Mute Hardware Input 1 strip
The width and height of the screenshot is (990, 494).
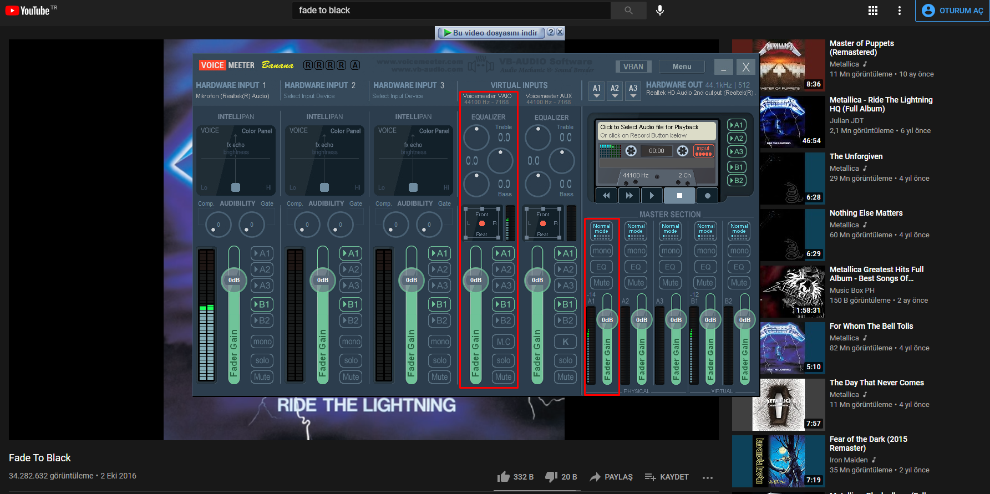(262, 377)
